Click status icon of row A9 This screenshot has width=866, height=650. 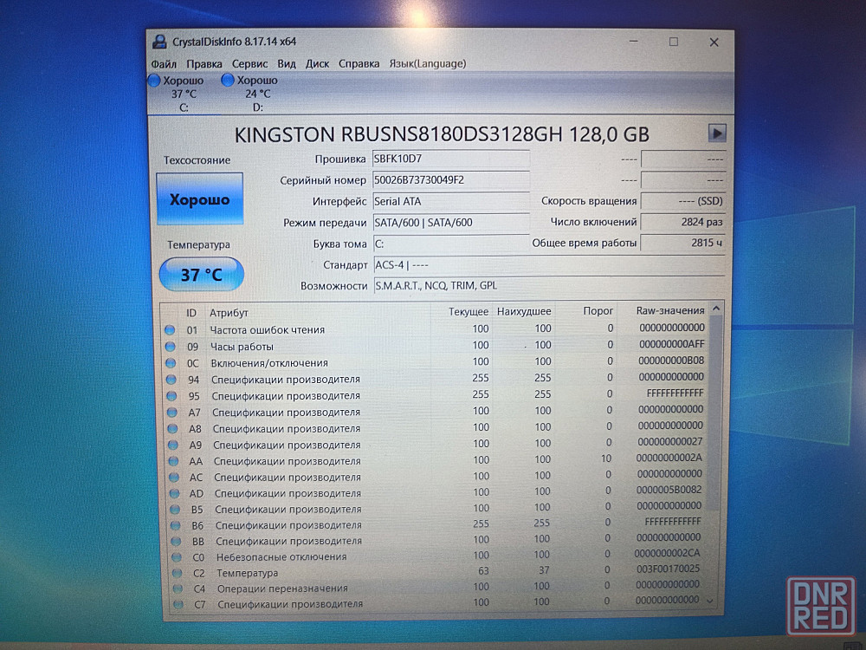tap(173, 445)
